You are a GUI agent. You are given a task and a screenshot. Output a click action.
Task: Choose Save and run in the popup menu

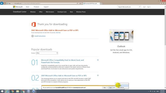122,88
